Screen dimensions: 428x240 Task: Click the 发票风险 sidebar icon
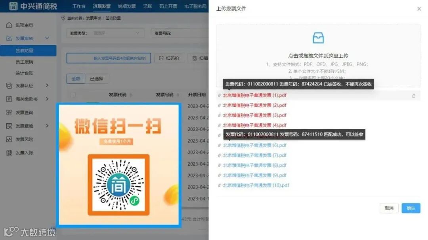click(9, 139)
